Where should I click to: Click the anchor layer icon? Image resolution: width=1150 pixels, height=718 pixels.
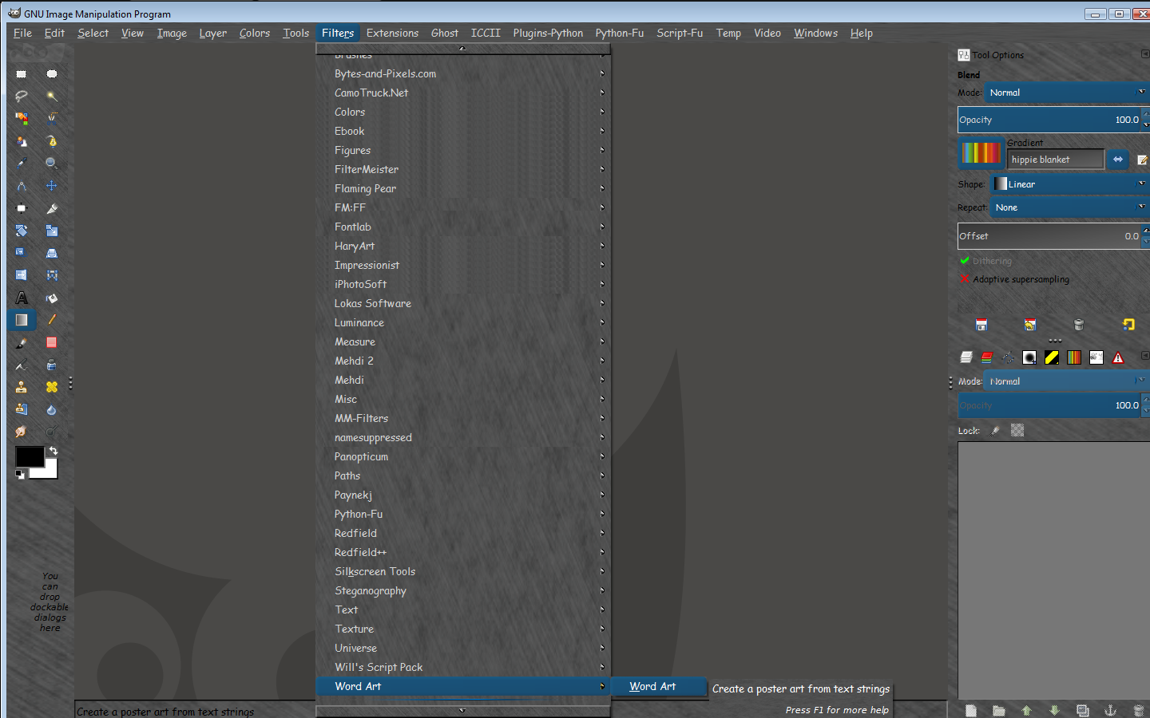click(1110, 710)
